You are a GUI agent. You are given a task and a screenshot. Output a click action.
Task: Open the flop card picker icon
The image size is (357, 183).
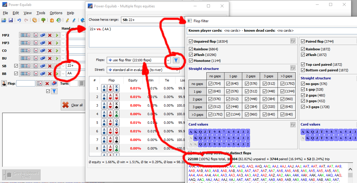coord(39,84)
